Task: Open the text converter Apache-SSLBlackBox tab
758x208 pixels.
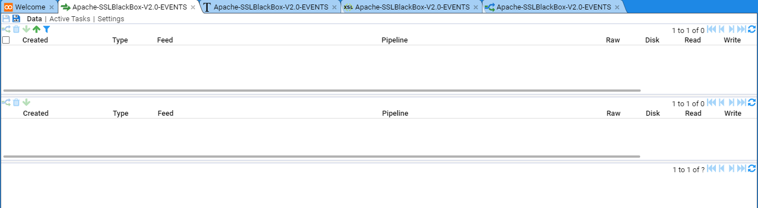Action: (271, 7)
